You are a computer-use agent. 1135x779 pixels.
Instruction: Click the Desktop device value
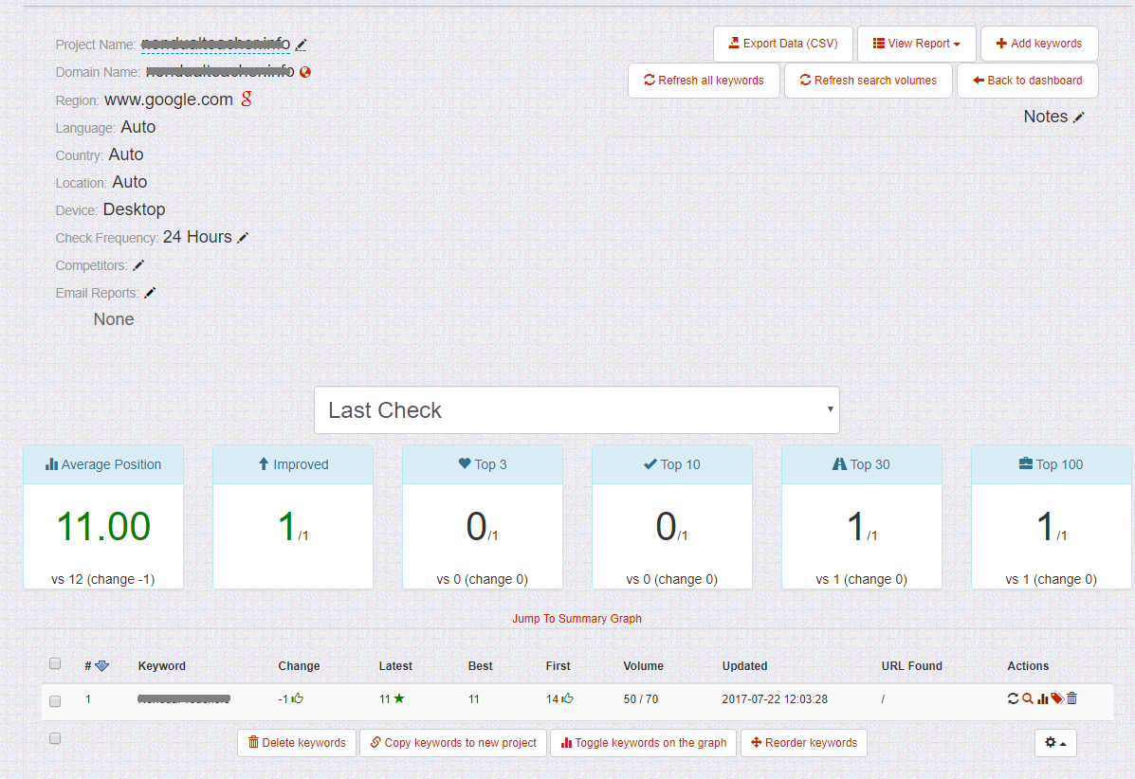(x=134, y=209)
